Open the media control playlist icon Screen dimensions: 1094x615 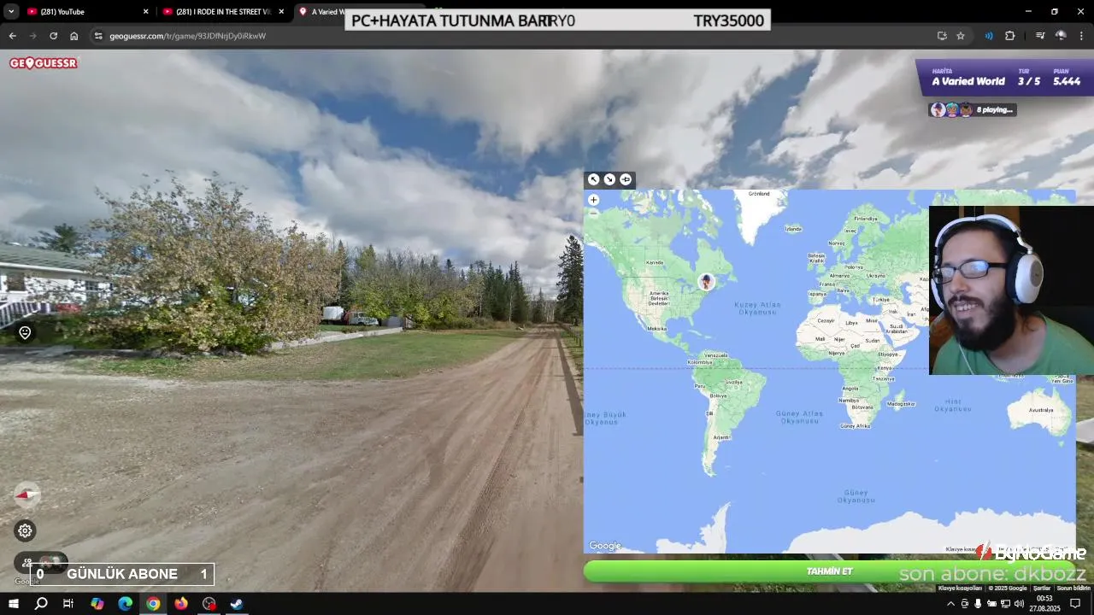pyautogui.click(x=1040, y=36)
